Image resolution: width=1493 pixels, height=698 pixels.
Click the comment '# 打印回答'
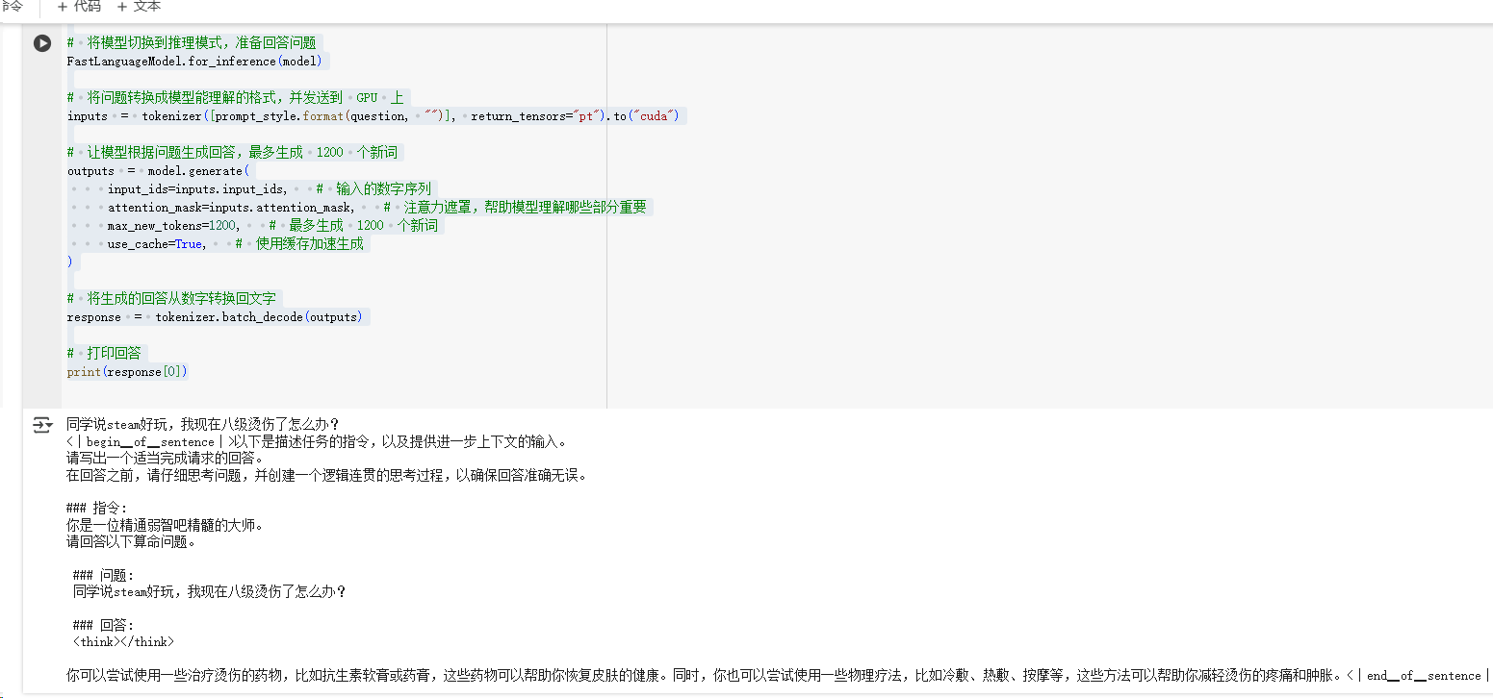tap(104, 354)
